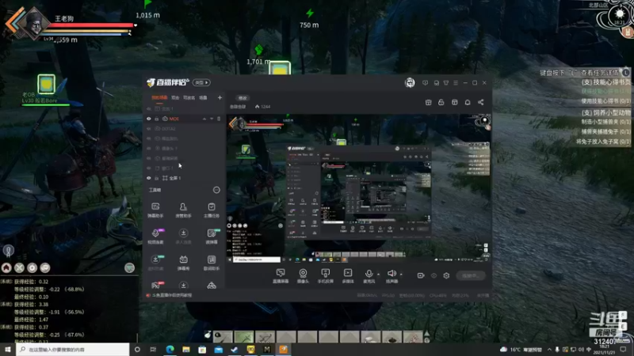Viewport: 634px width, 356px height.
Task: Click the 扬声器 speaker icon
Action: pyautogui.click(x=391, y=274)
